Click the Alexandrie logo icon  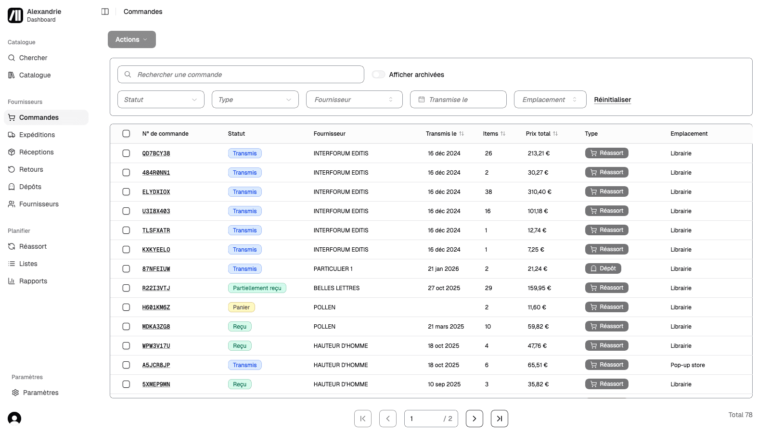pos(15,15)
